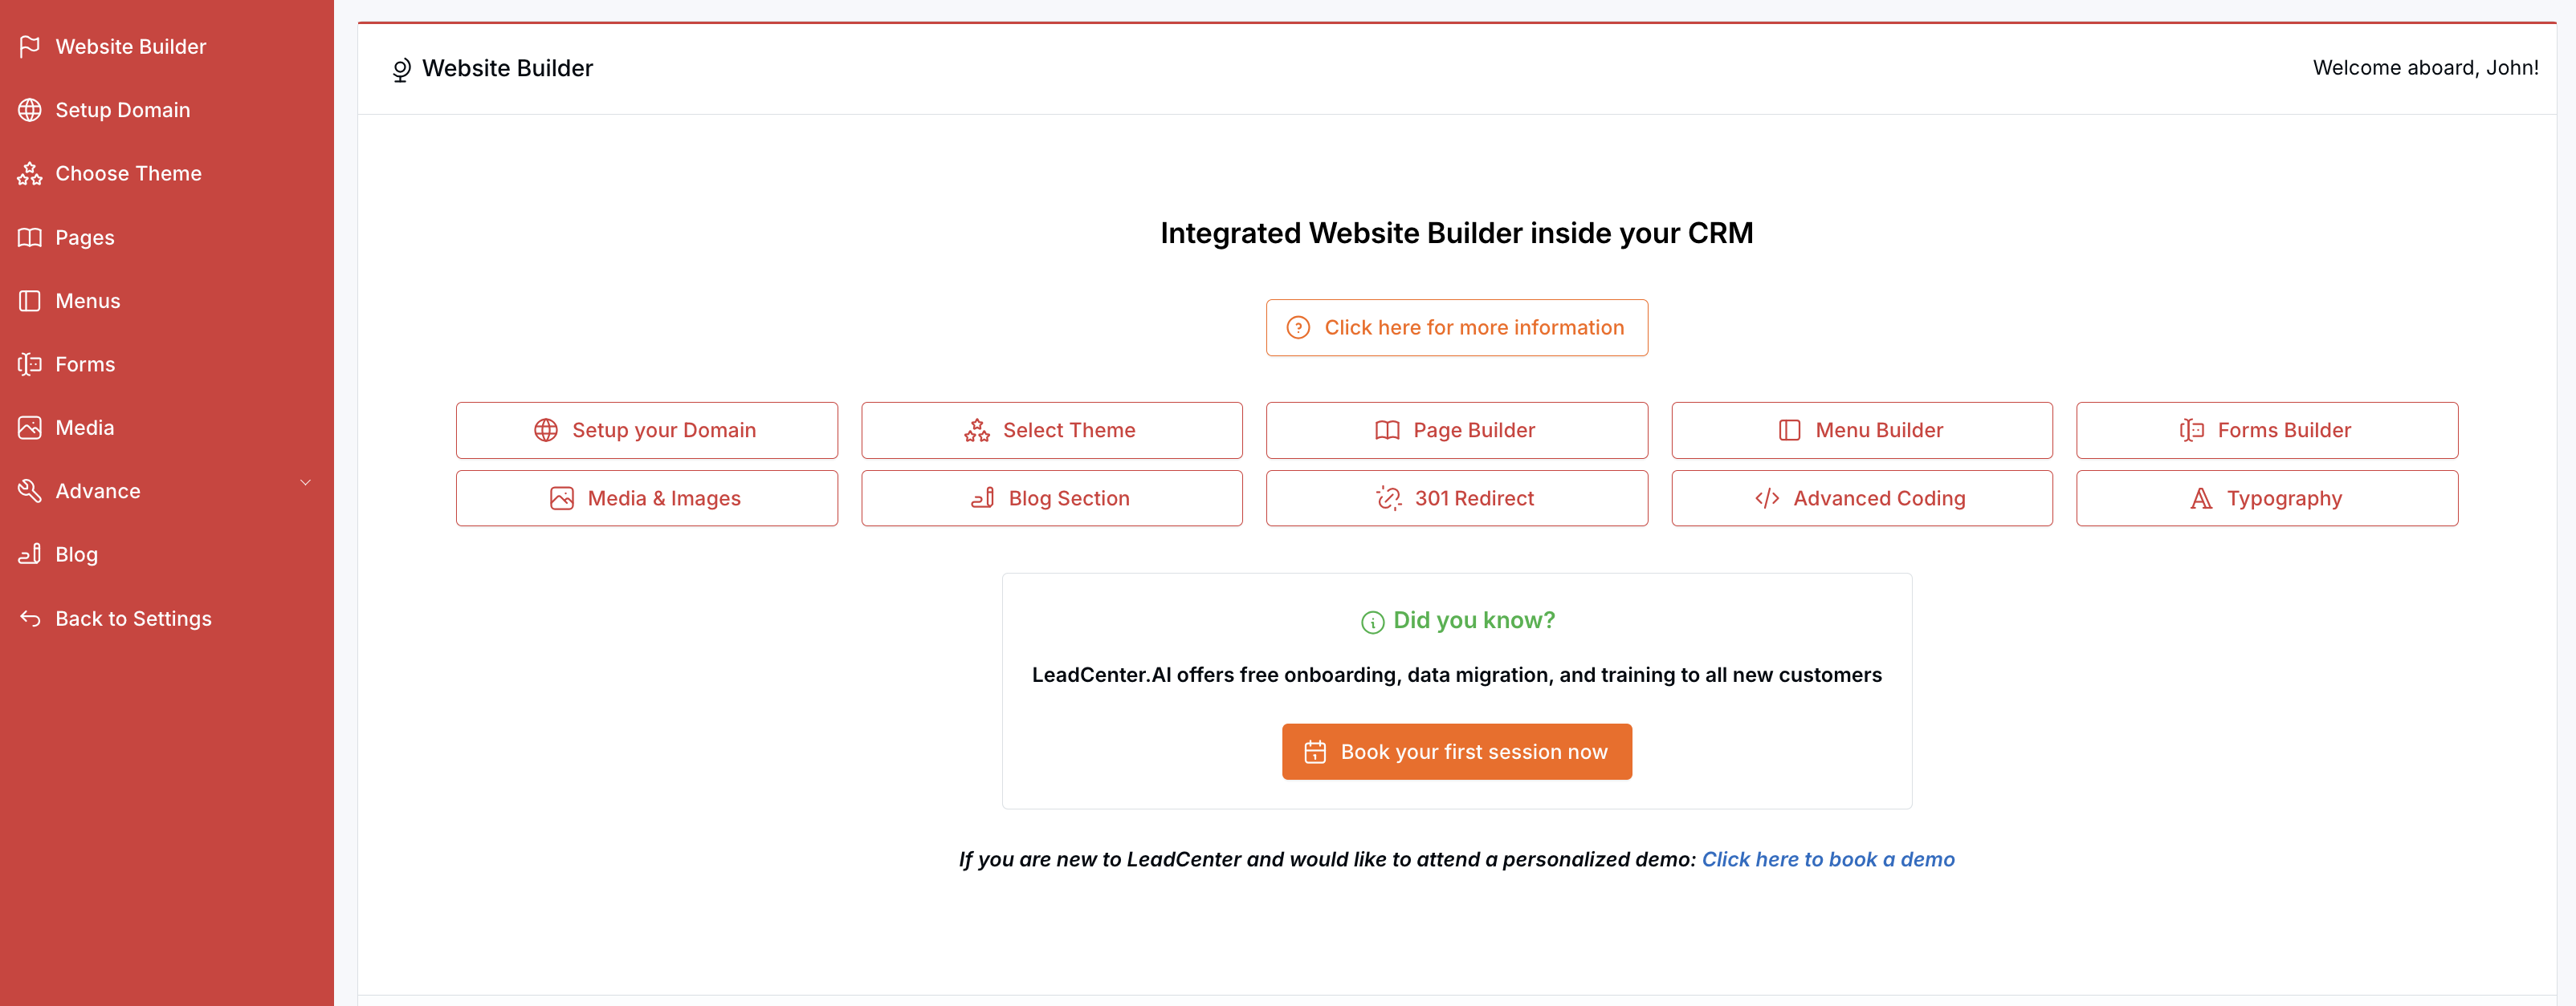Viewport: 2576px width, 1006px height.
Task: Click the return arrow icon beside Back to Settings
Action: pos(30,619)
